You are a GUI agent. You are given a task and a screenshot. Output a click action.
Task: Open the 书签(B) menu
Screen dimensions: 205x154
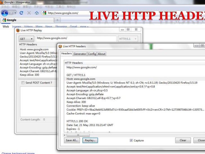pyautogui.click(x=49, y=7)
